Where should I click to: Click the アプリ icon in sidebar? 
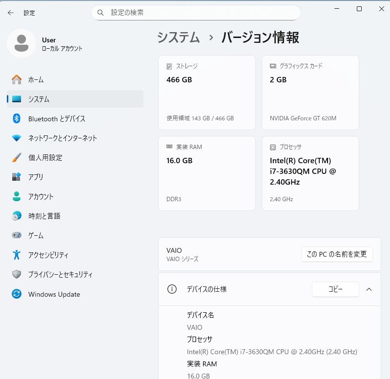[17, 177]
